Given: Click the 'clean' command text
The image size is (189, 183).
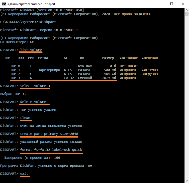Looking at the screenshot, I should pyautogui.click(x=25, y=118).
